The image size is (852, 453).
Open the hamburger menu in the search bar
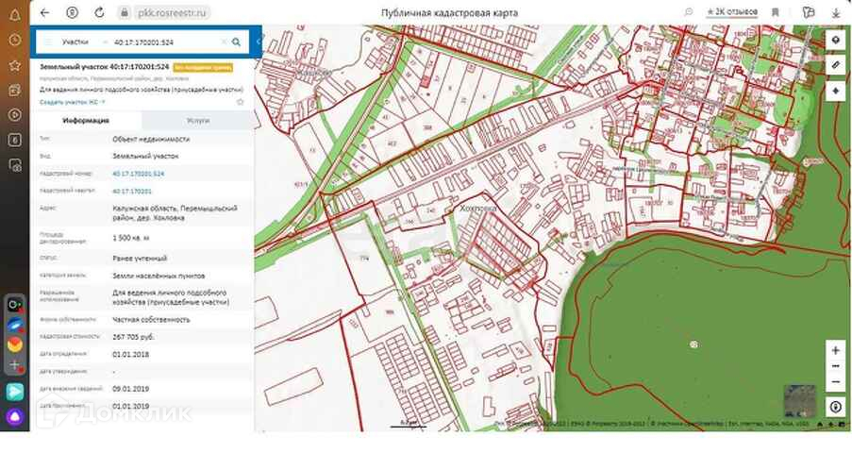pos(48,42)
